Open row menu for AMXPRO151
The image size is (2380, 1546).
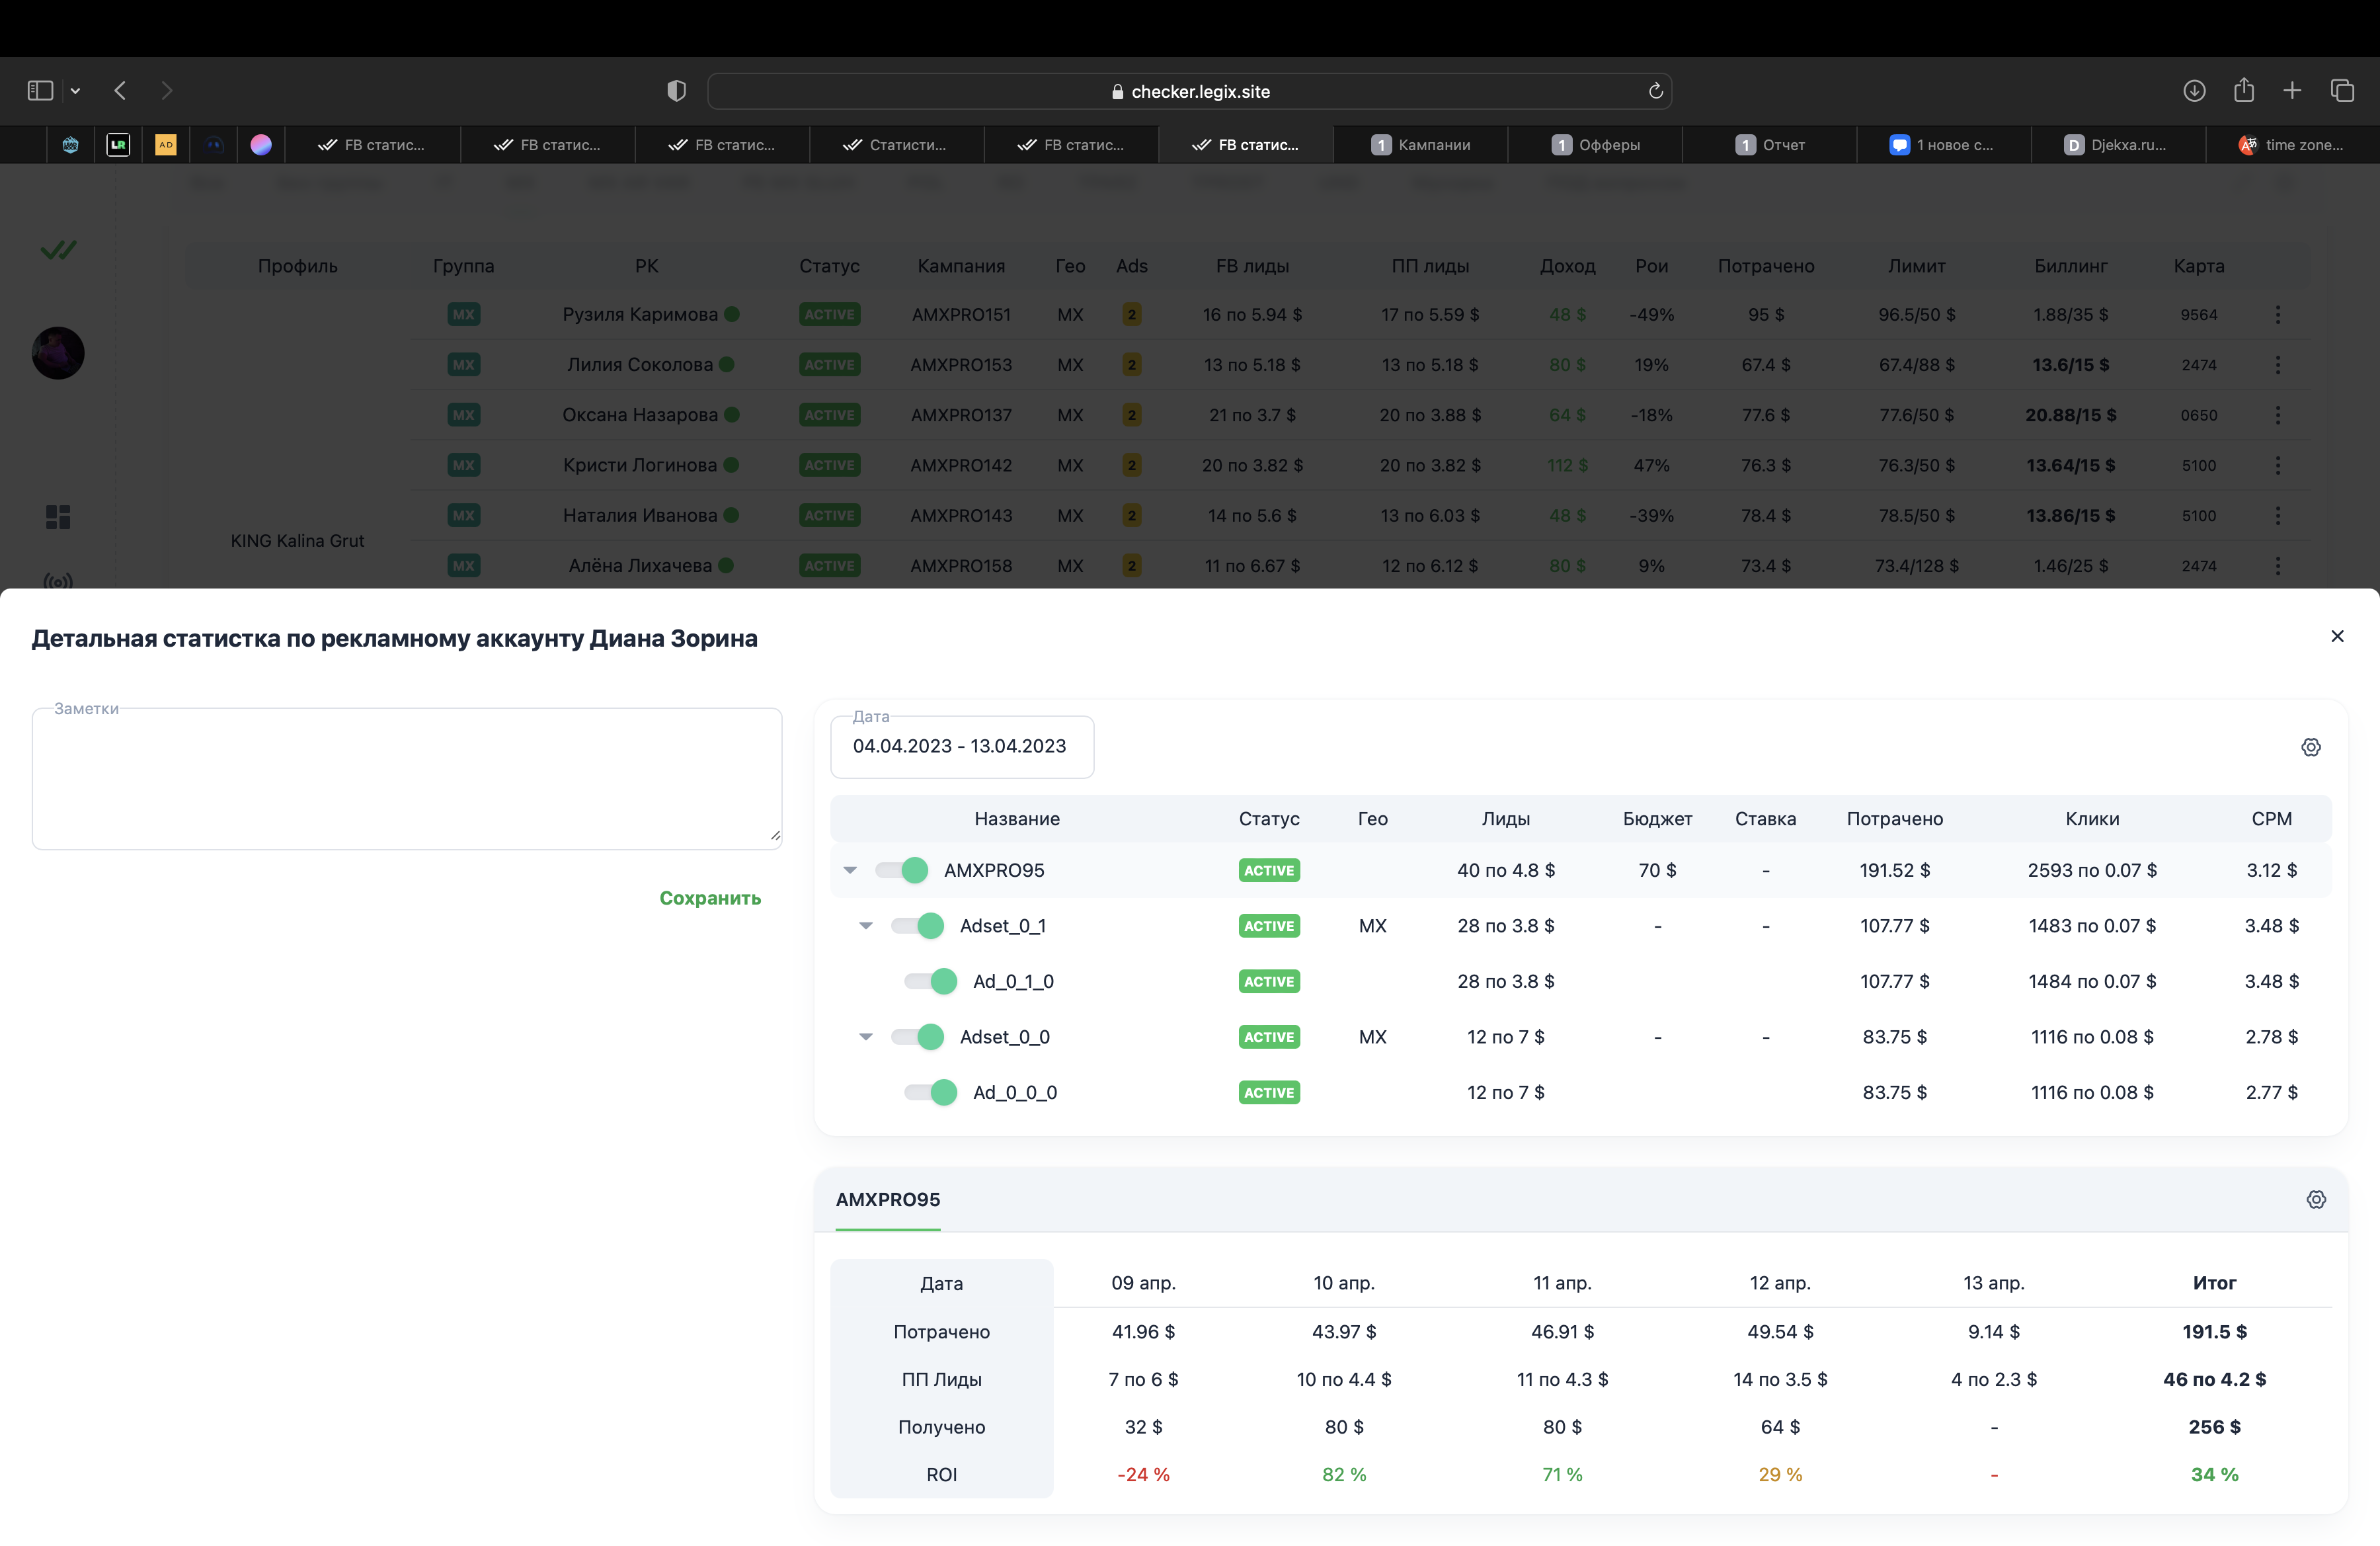tap(2278, 314)
